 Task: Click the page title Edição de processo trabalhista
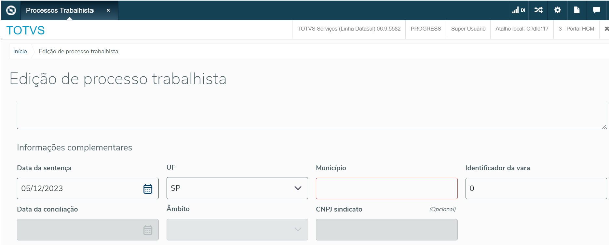[x=118, y=79]
